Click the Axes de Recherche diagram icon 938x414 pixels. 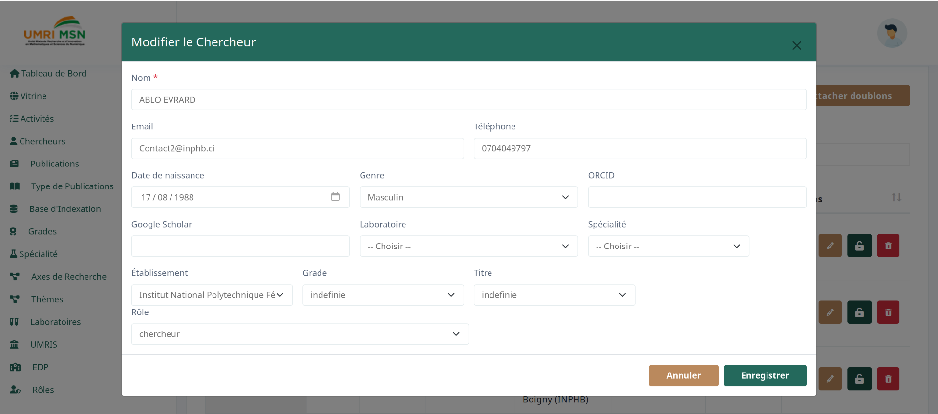click(x=15, y=276)
